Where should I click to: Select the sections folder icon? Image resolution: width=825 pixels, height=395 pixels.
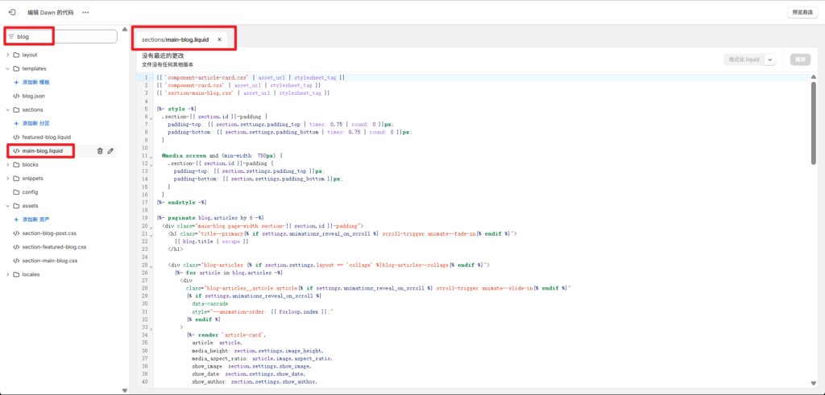pyautogui.click(x=16, y=109)
